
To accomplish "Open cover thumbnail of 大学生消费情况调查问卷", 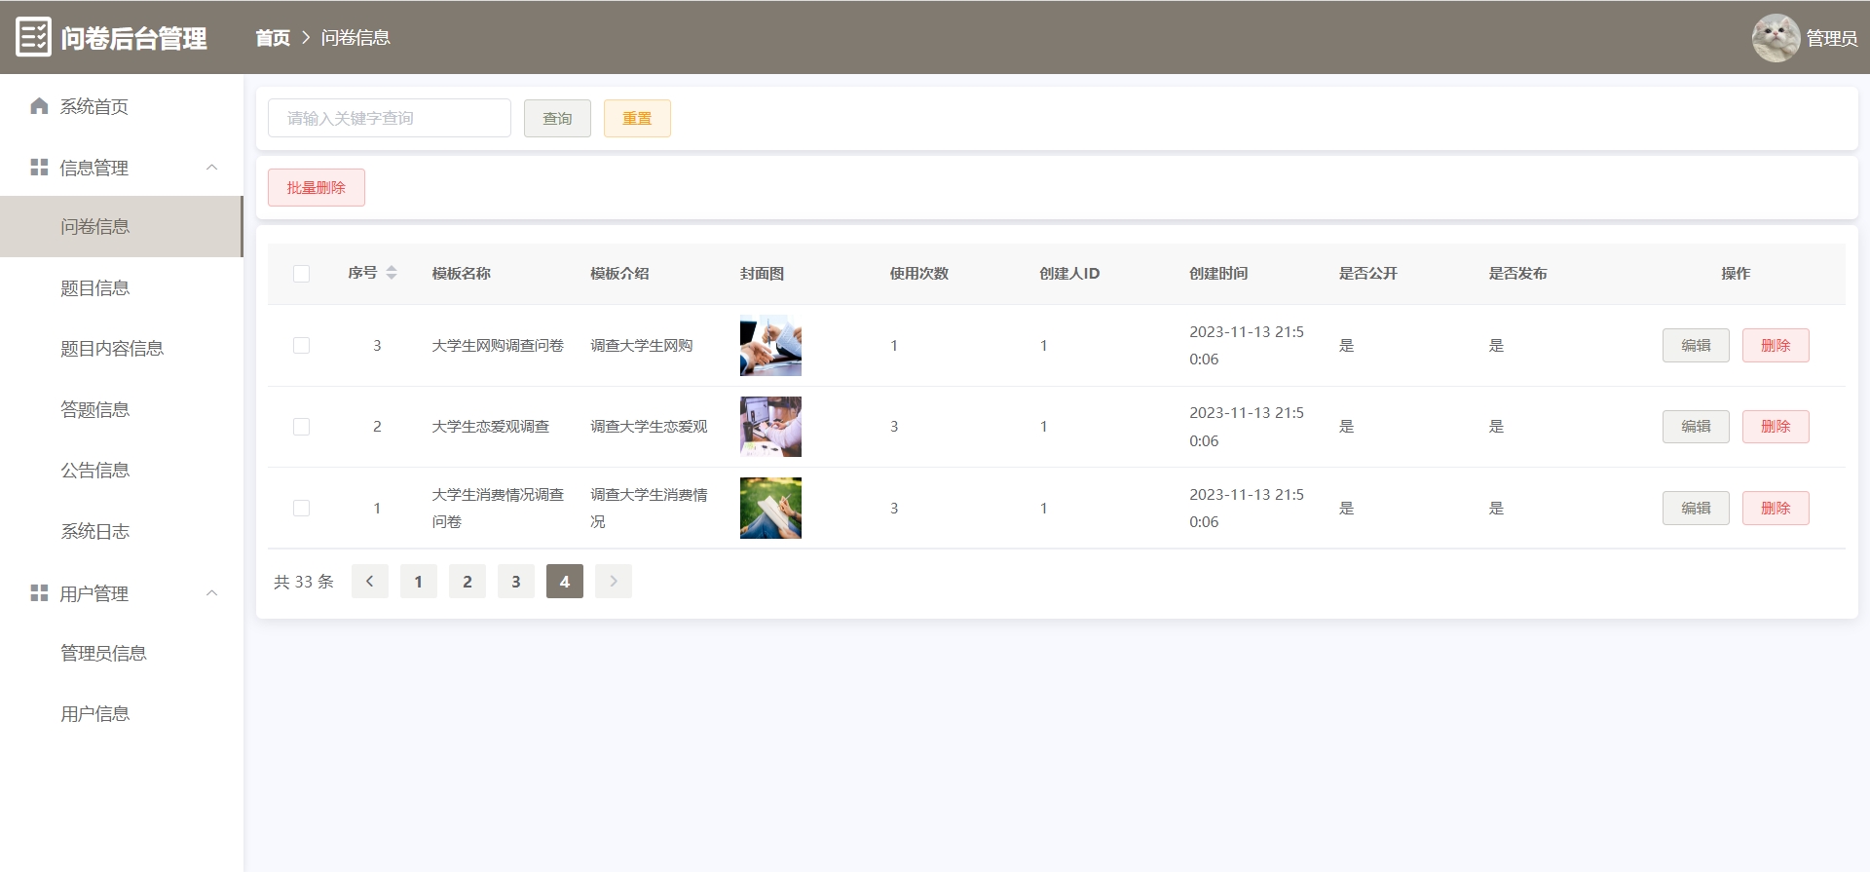I will (x=770, y=508).
